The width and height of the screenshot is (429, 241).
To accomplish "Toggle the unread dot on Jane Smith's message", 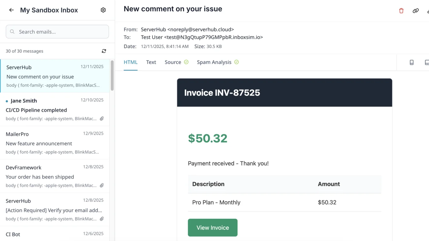I will pos(7,101).
